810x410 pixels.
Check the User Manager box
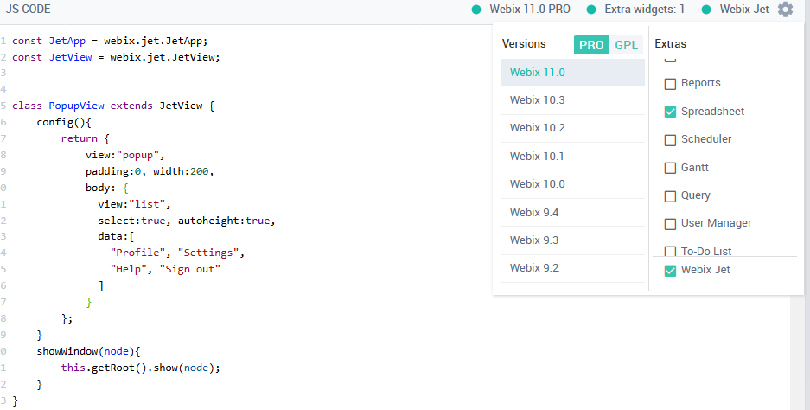click(670, 224)
